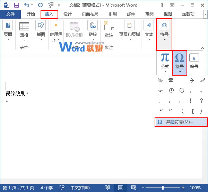Change language 中文(中国)

80,188
